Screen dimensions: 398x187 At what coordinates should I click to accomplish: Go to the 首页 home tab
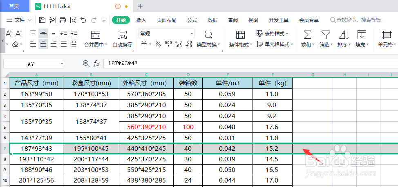coord(14,6)
